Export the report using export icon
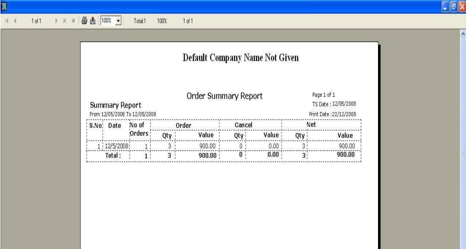466x249 pixels. click(93, 21)
